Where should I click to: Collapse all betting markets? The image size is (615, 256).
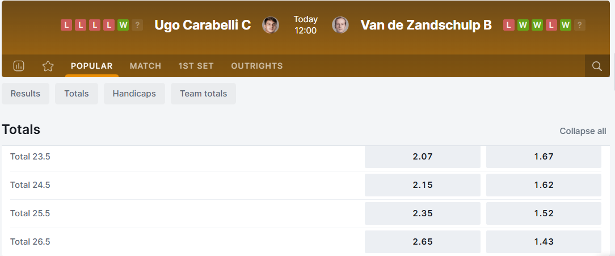pyautogui.click(x=583, y=131)
